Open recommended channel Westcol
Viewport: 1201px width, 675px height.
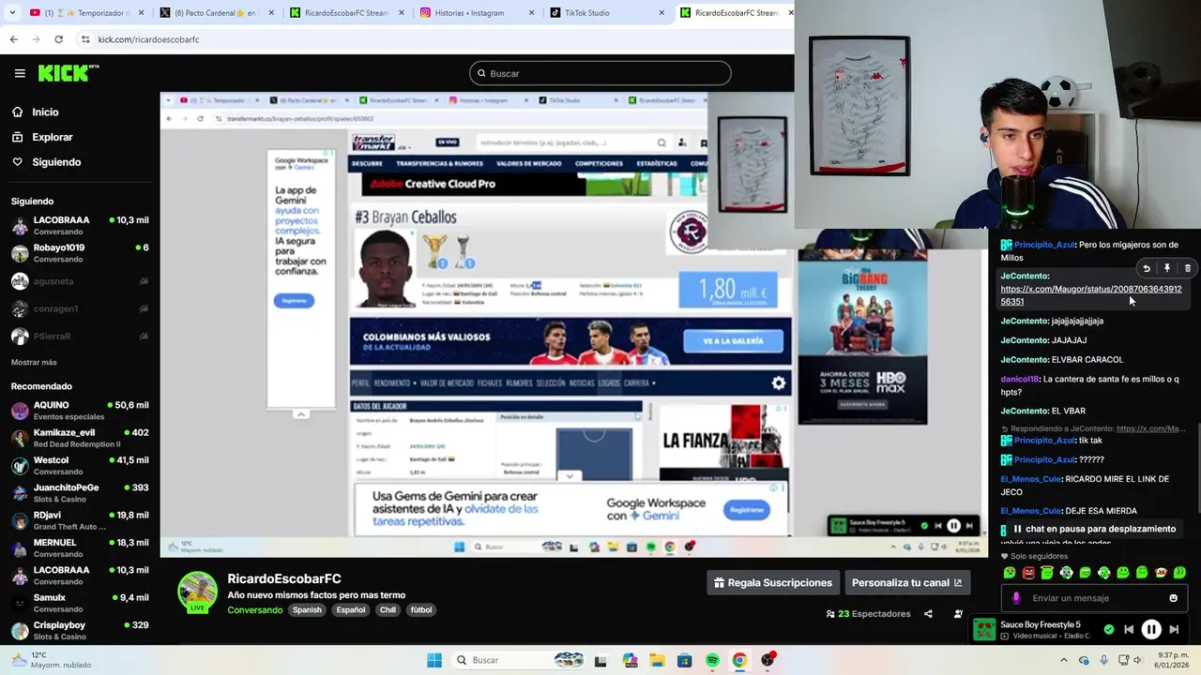tap(80, 465)
